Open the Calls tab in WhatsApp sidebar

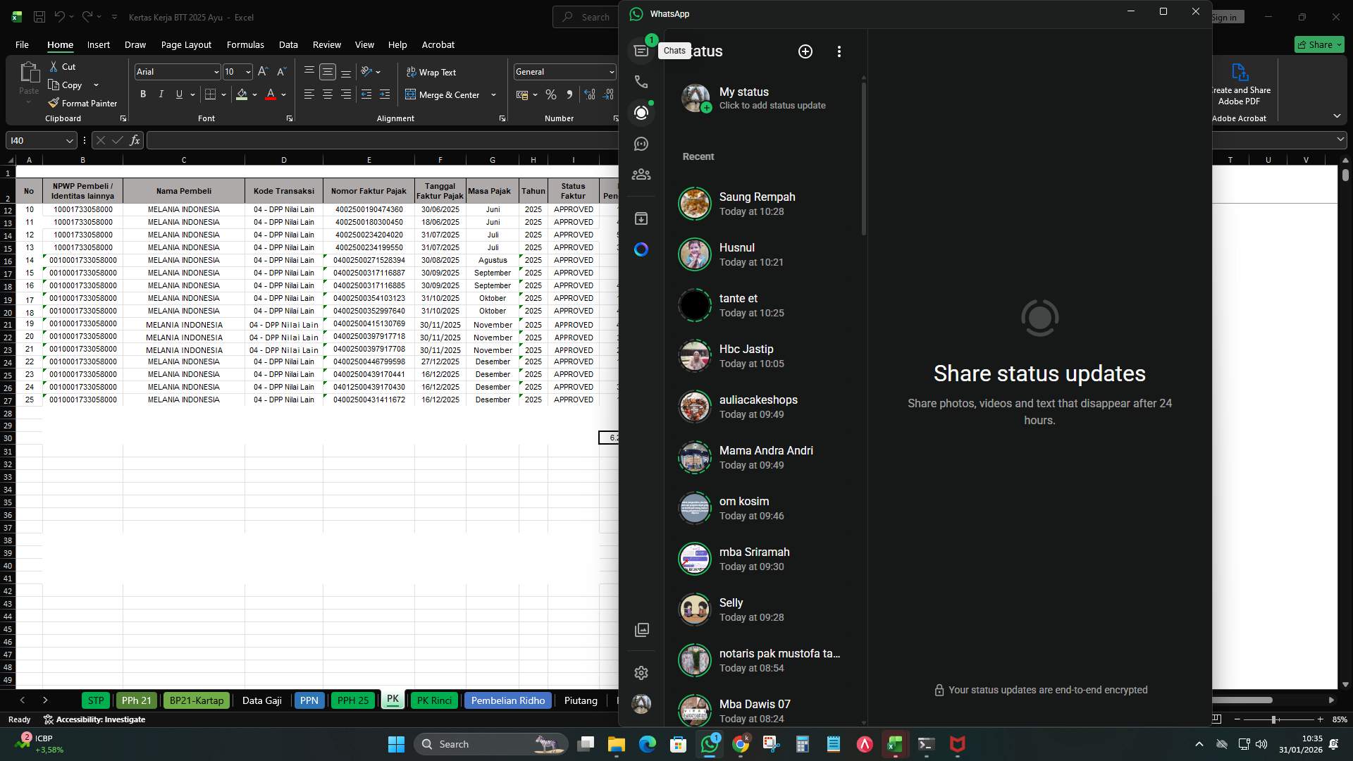(x=641, y=82)
